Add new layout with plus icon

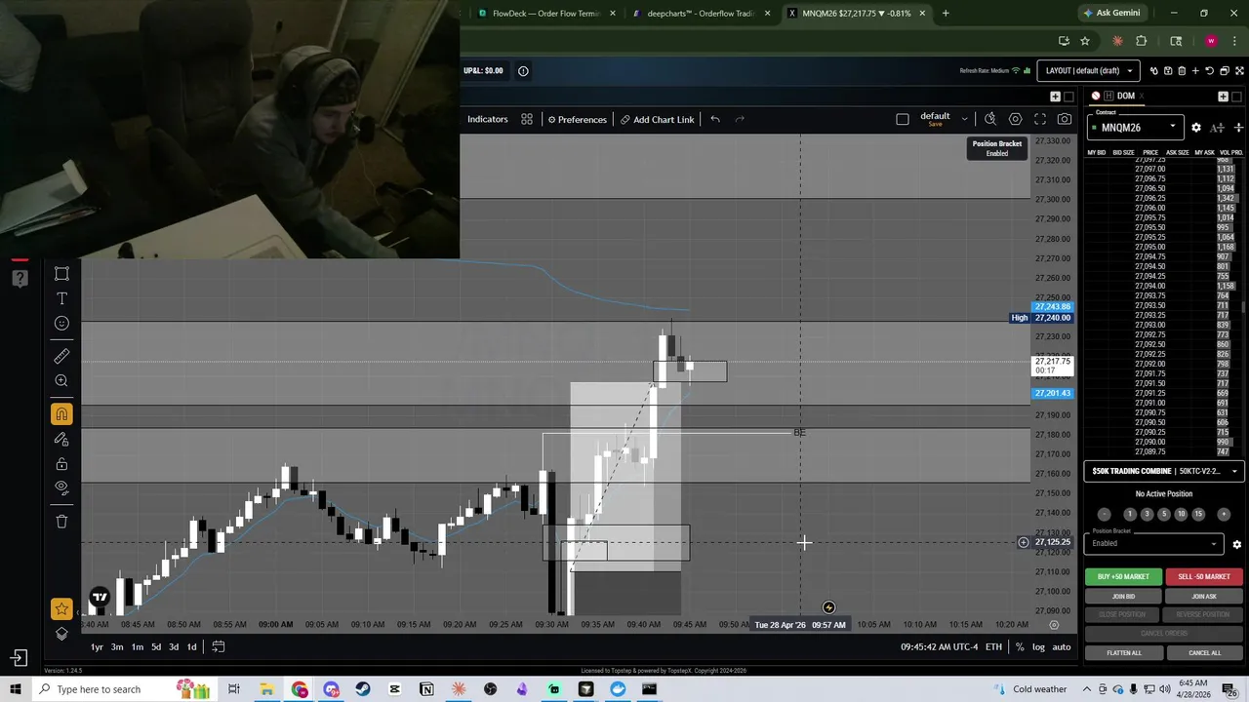pyautogui.click(x=1195, y=71)
